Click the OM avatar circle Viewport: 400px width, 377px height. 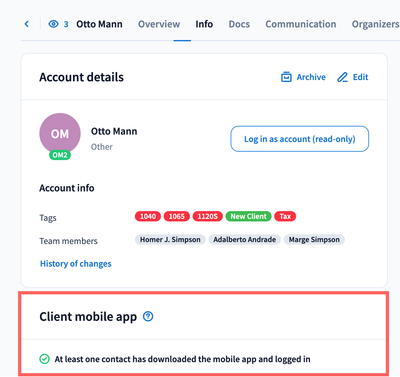(x=60, y=133)
